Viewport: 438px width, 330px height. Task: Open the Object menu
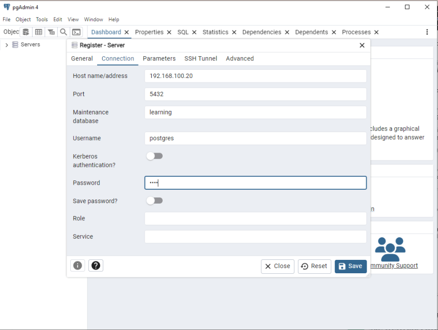23,19
